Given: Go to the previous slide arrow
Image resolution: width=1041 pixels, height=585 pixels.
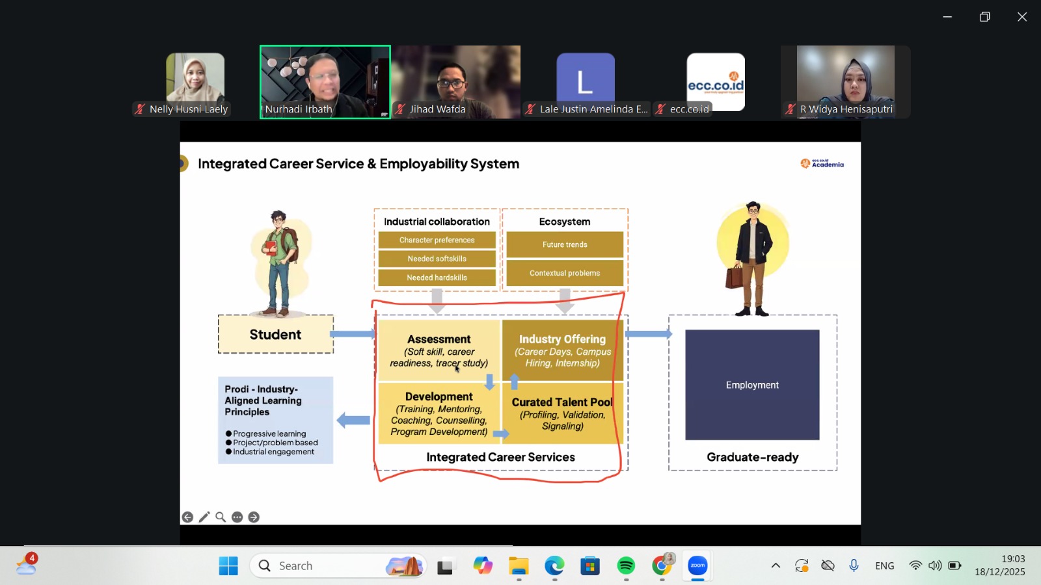Looking at the screenshot, I should pyautogui.click(x=187, y=517).
